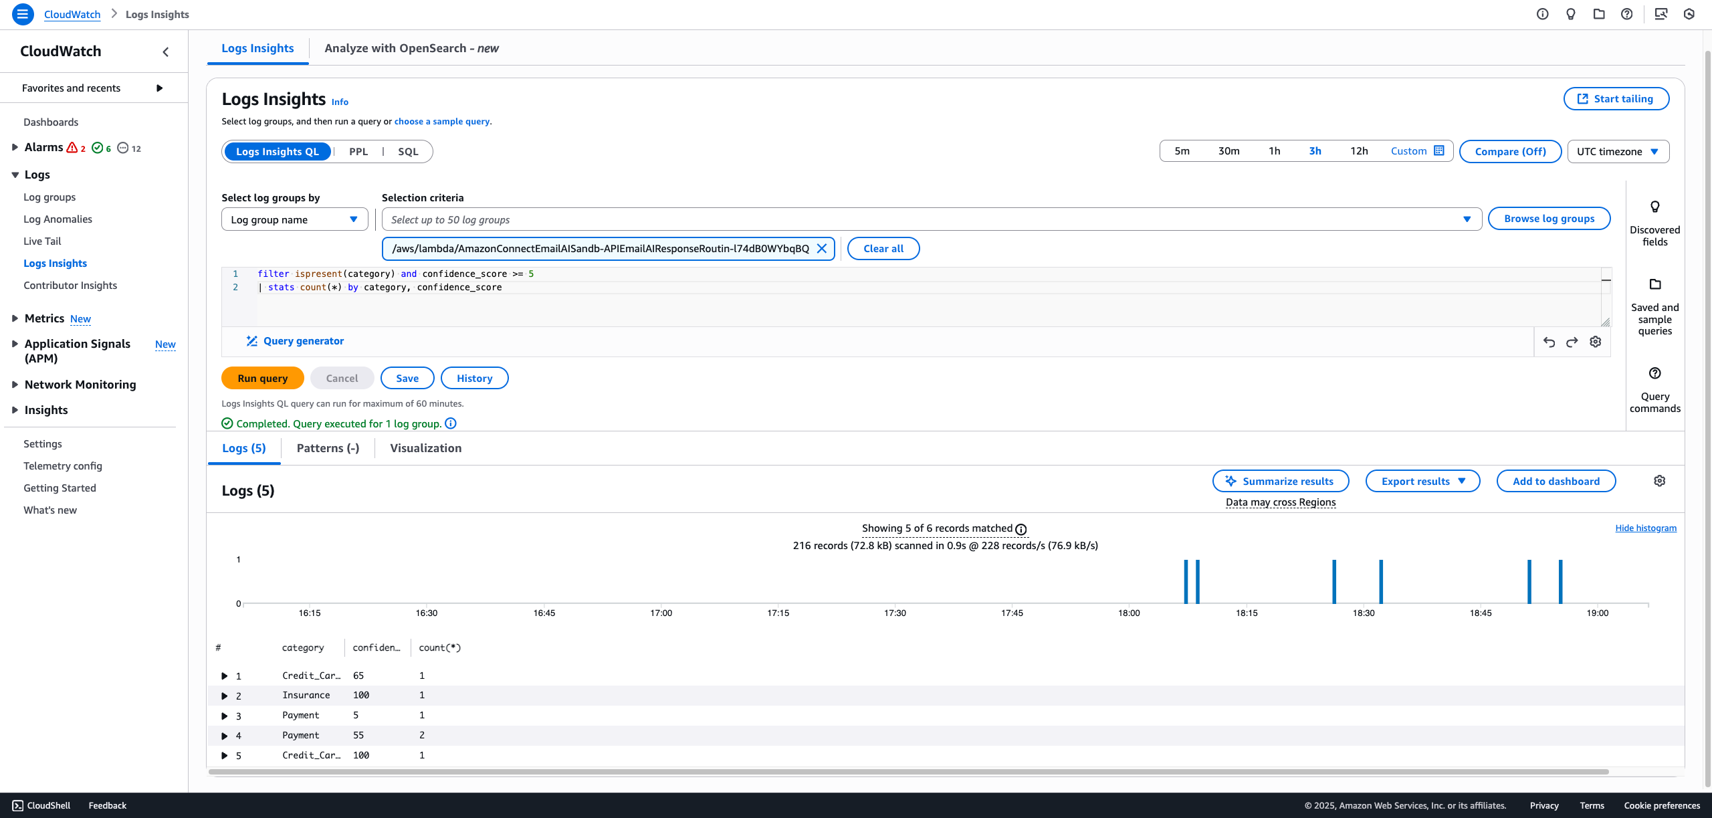Expand the Insurance result row details
Viewport: 1712px width, 818px height.
(x=225, y=696)
